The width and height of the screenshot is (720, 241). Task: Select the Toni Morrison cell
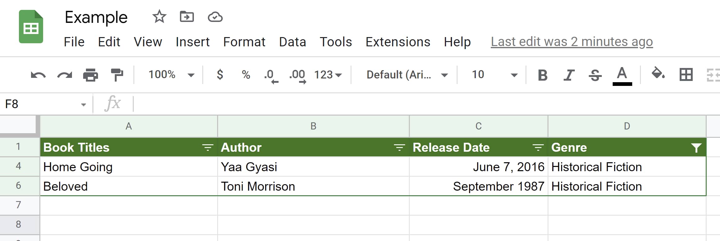(x=313, y=186)
